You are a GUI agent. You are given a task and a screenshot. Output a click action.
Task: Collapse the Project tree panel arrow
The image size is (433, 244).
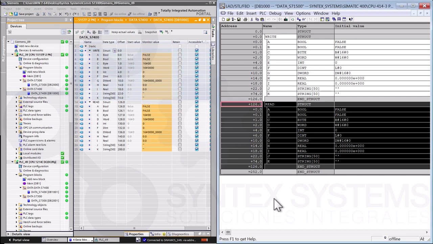click(x=70, y=20)
